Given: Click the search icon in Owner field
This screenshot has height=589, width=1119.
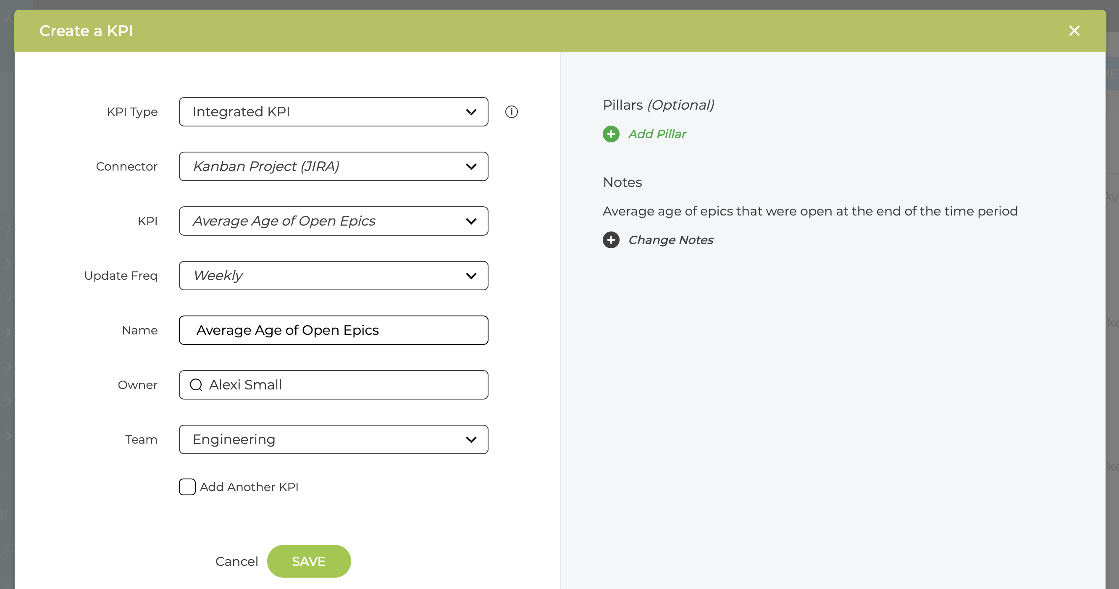Looking at the screenshot, I should [x=196, y=385].
